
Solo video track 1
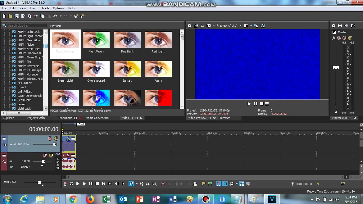pyautogui.click(x=56, y=139)
